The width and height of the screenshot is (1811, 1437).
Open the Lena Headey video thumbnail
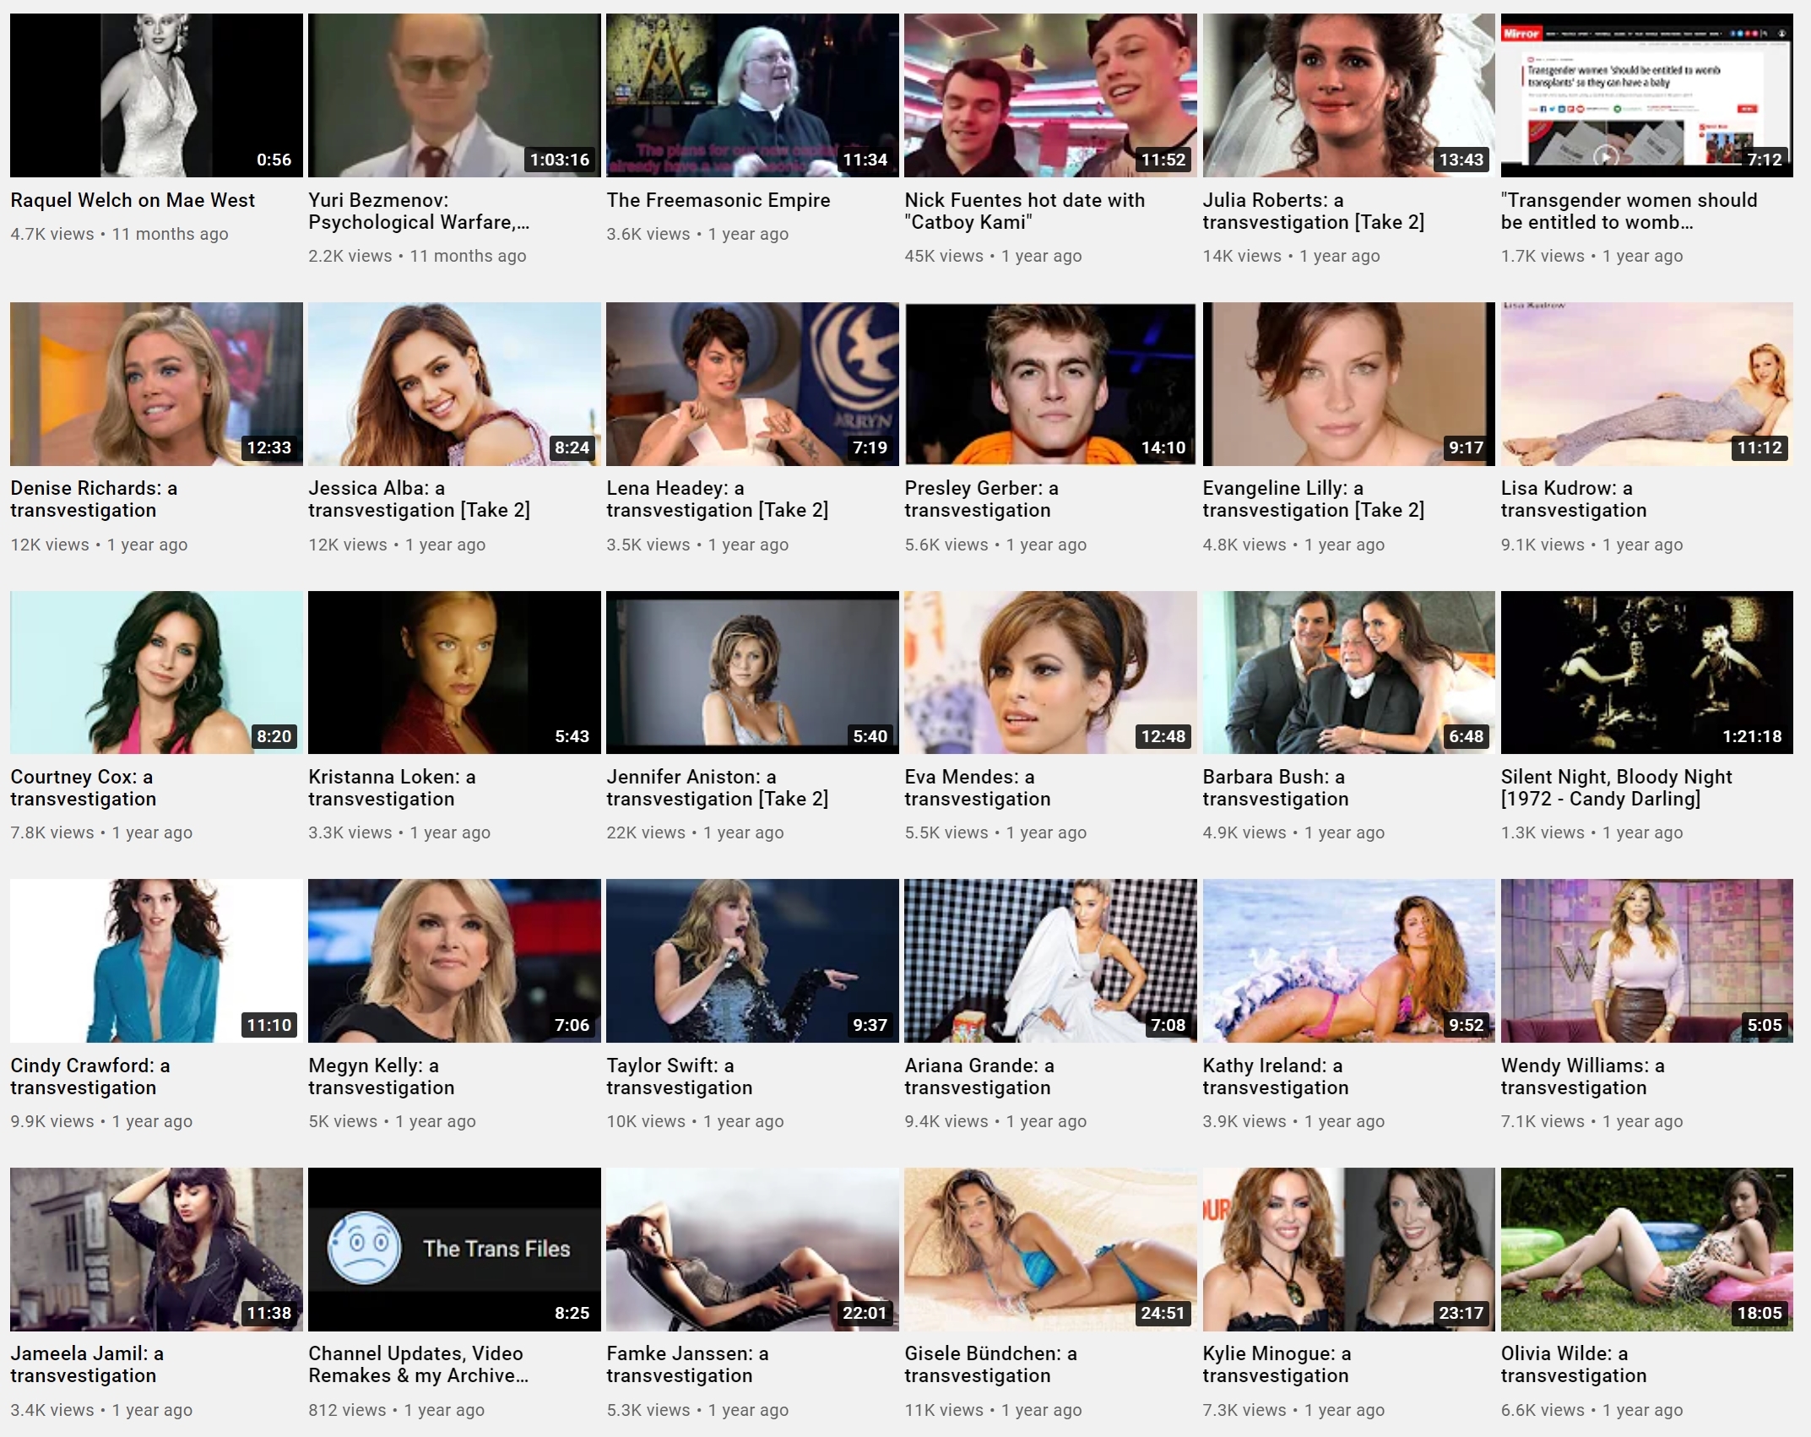click(x=752, y=384)
